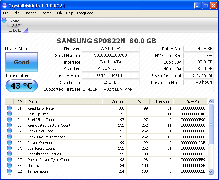The height and width of the screenshot is (180, 219).
Task: Click raw value 000000000FA0
Action: [193, 114]
